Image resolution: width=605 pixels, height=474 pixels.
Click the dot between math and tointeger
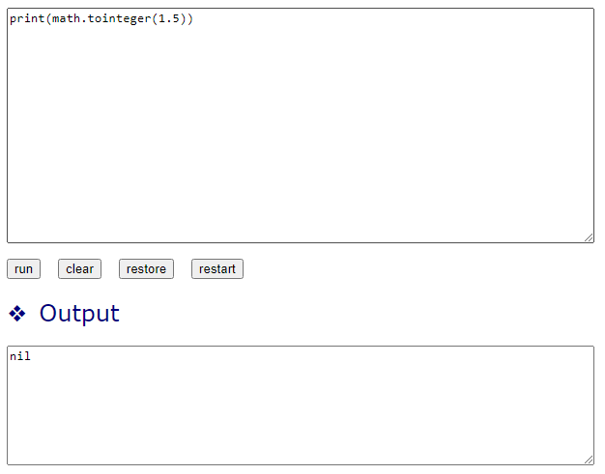(x=83, y=19)
